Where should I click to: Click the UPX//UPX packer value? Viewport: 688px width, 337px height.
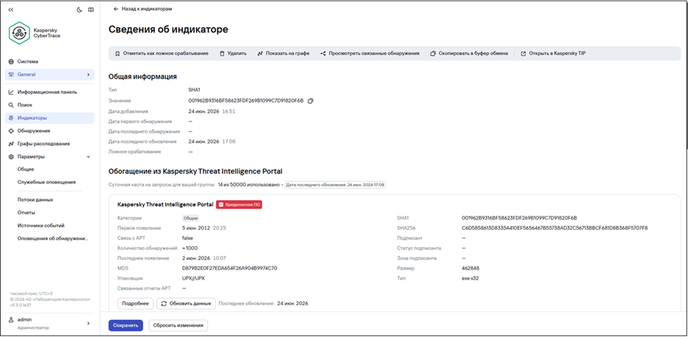pyautogui.click(x=195, y=278)
